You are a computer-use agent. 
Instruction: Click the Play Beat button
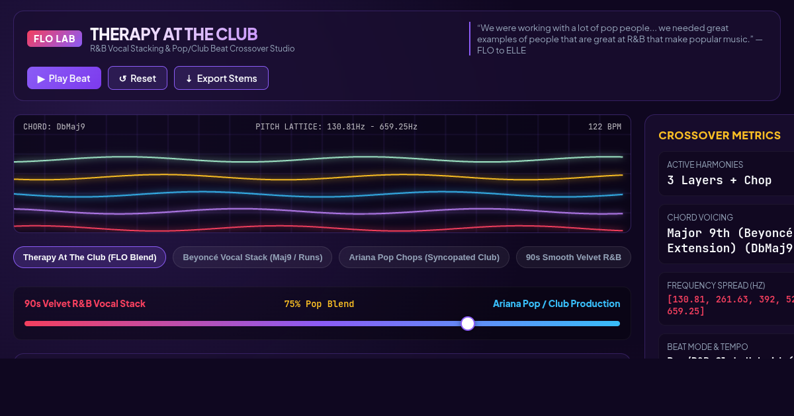point(64,78)
